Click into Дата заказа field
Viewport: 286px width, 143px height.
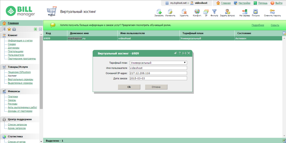[158, 78]
